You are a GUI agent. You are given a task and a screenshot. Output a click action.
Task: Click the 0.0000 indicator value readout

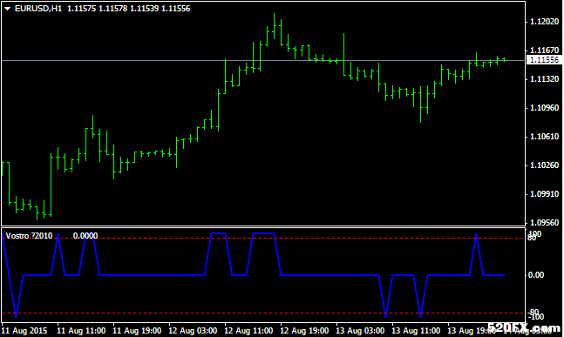pos(85,236)
